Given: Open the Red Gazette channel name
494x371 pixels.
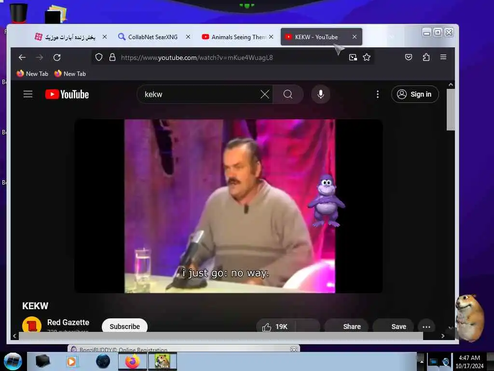Looking at the screenshot, I should (x=68, y=322).
